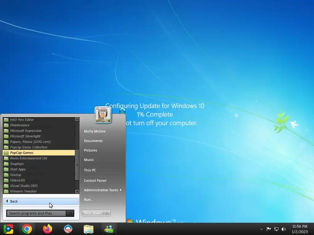Select the highlighted PopCap Games folder
Screen dimensions: 314x235
pos(39,153)
